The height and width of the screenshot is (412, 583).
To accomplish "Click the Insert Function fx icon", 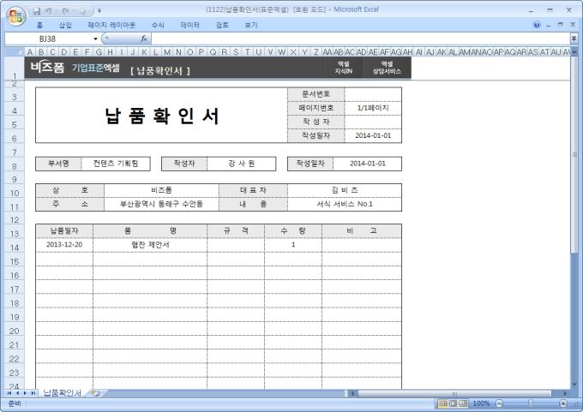I will coord(144,39).
